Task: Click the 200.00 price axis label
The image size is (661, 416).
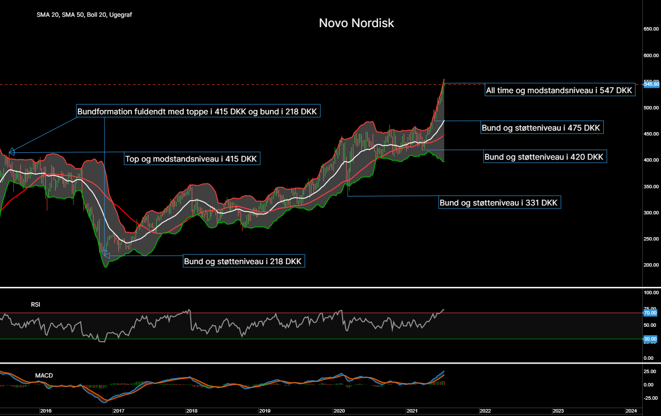Action: pos(651,265)
